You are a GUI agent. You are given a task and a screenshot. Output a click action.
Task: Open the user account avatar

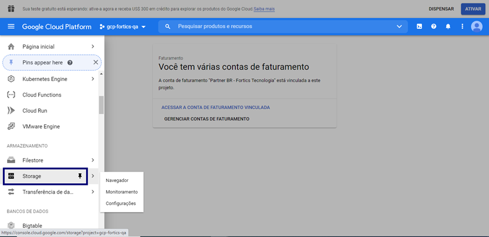pos(477,27)
